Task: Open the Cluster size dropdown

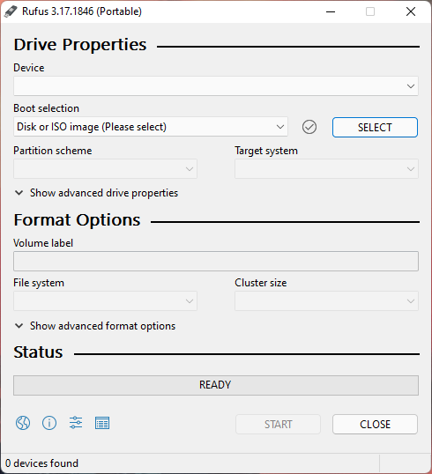Action: point(327,300)
